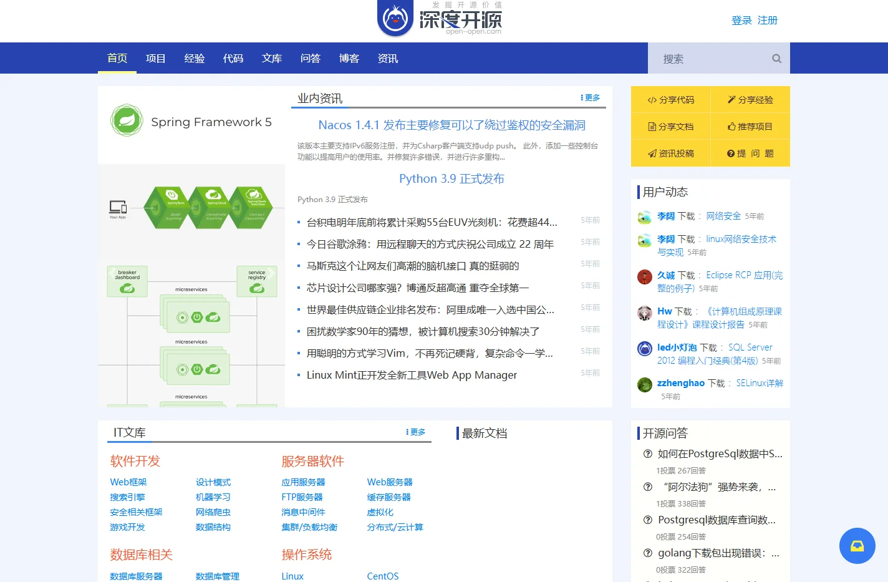
Task: Click question icon beside golang question
Action: click(x=648, y=553)
